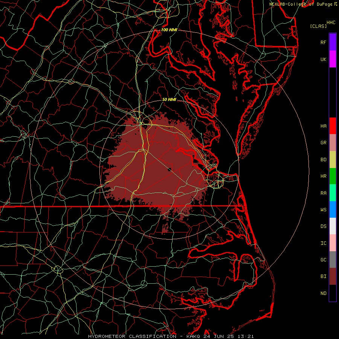Screen dimensions: 339x339
Task: Click the GR pink-brown legend swatch
Action: [x=333, y=142]
